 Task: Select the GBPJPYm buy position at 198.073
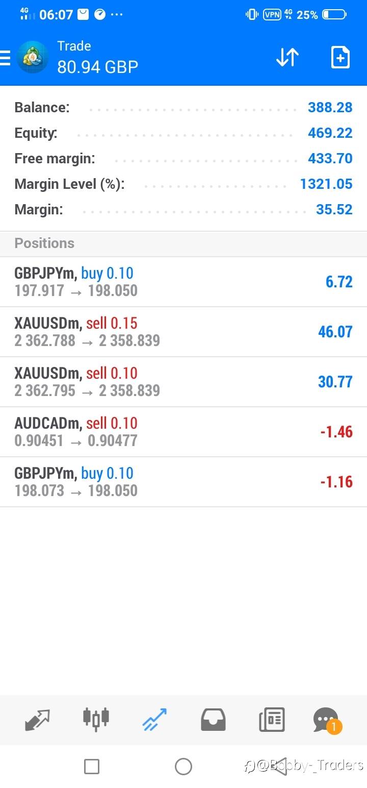pos(183,482)
